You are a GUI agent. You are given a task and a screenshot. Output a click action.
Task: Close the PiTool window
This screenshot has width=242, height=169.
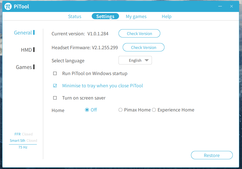tap(231, 6)
